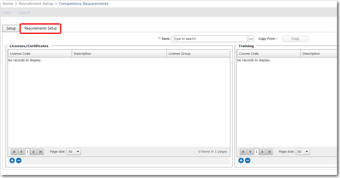Click remove record icon under Licenses/Certificates
The image size is (340, 178).
click(x=19, y=161)
